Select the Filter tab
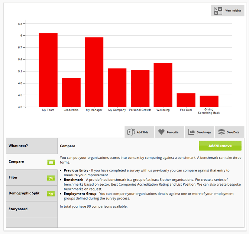 coord(32,177)
